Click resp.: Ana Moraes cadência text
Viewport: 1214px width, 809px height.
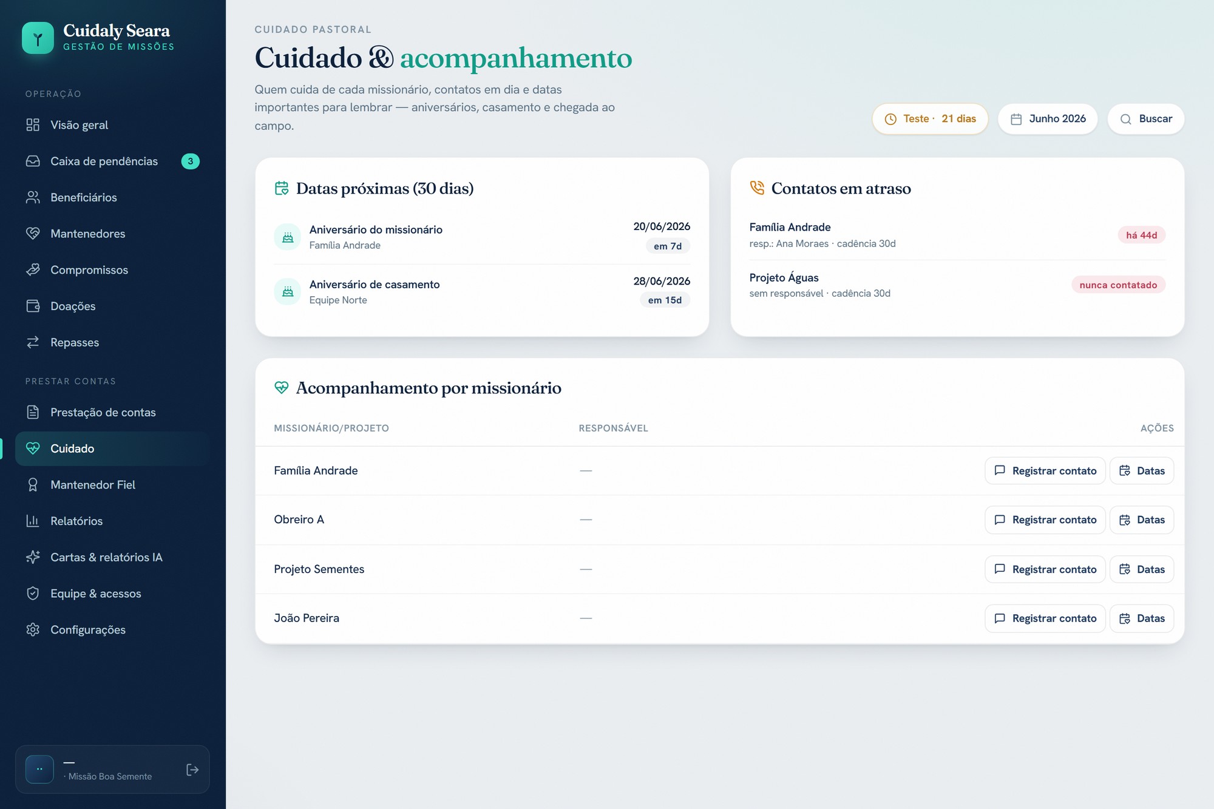tap(822, 244)
